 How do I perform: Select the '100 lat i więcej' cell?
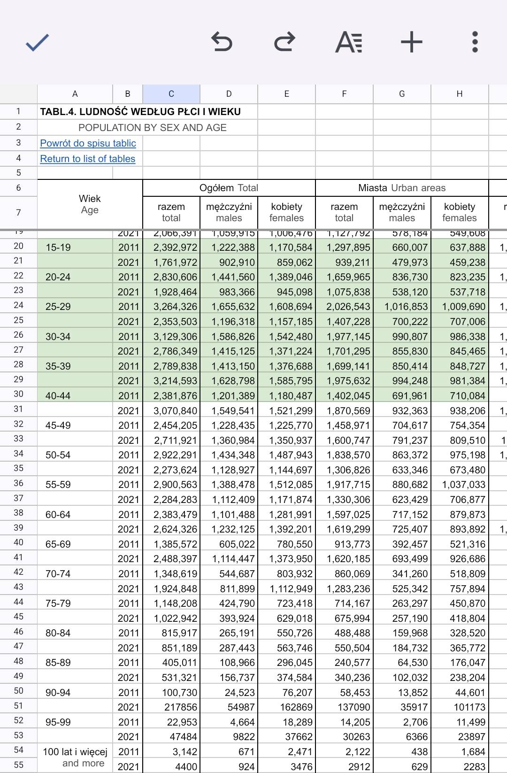[75, 752]
